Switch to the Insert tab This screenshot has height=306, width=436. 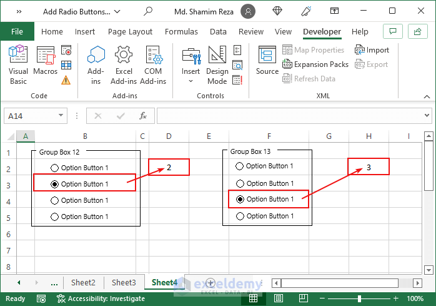[x=85, y=31]
